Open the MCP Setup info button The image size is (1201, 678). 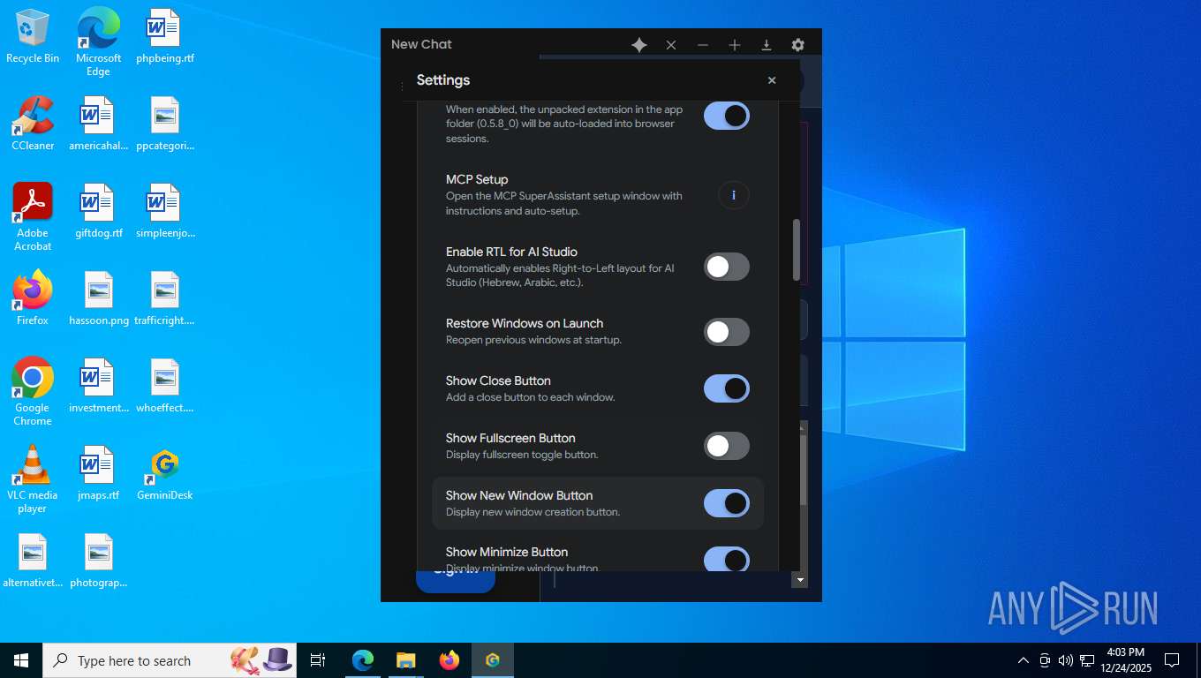[x=734, y=195]
